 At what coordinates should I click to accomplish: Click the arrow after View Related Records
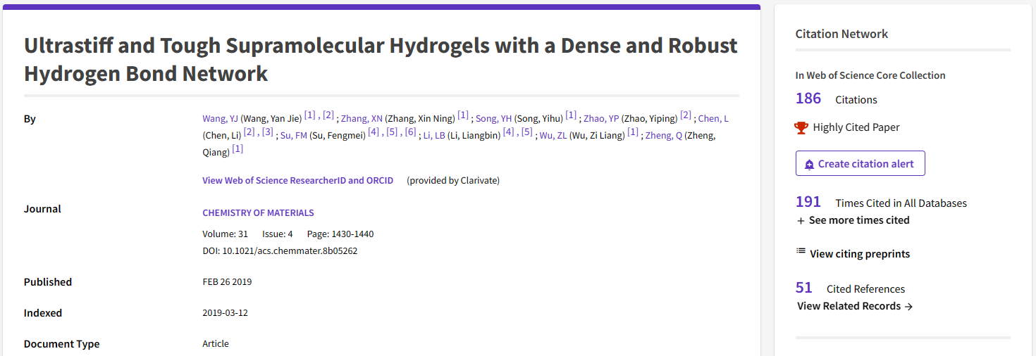pyautogui.click(x=909, y=306)
